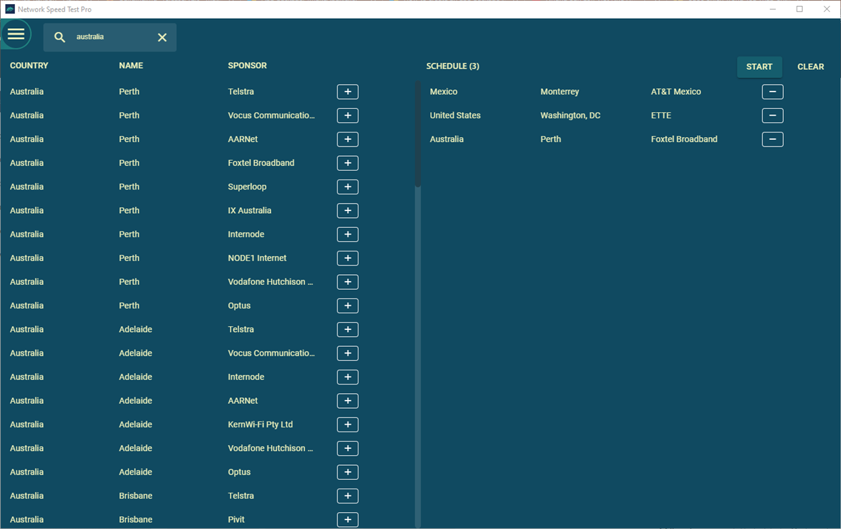Click CLEAR to empty the schedule
The image size is (841, 529).
[x=810, y=67]
